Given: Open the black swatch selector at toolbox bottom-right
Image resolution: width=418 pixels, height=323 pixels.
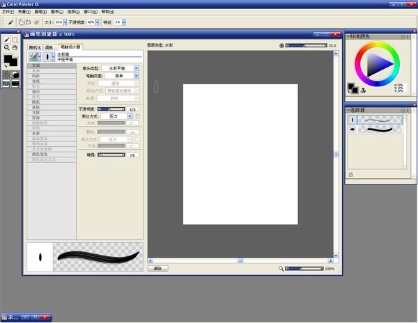Looking at the screenshot, I should pyautogui.click(x=15, y=84).
